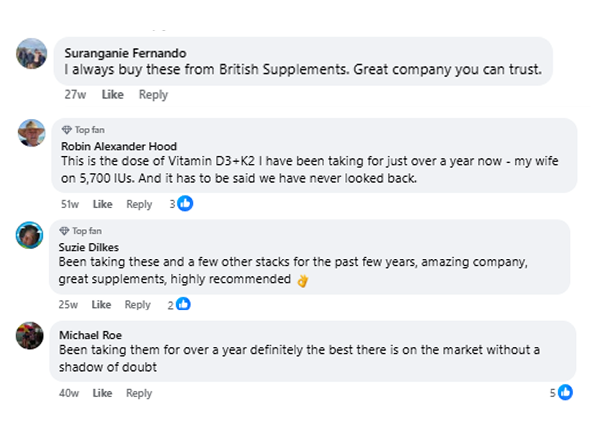The height and width of the screenshot is (434, 606).
Task: Like Michael Roe's comment
Action: 102,393
